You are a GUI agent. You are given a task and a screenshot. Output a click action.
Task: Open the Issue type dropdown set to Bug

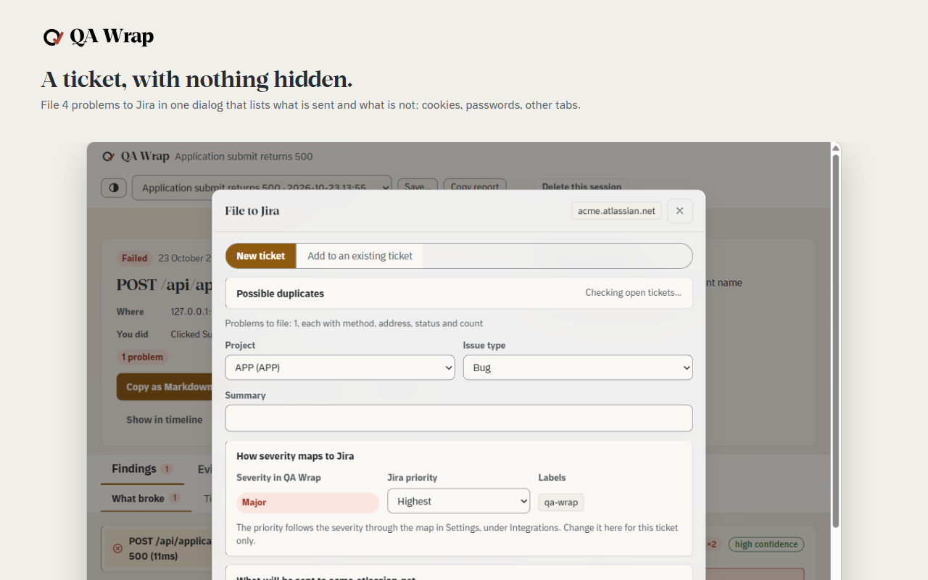(x=578, y=368)
